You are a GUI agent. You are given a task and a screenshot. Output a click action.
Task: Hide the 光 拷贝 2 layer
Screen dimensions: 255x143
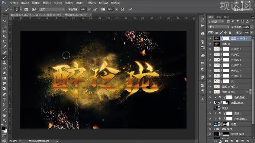[x=210, y=49]
